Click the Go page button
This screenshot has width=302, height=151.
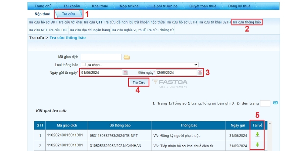275,103
